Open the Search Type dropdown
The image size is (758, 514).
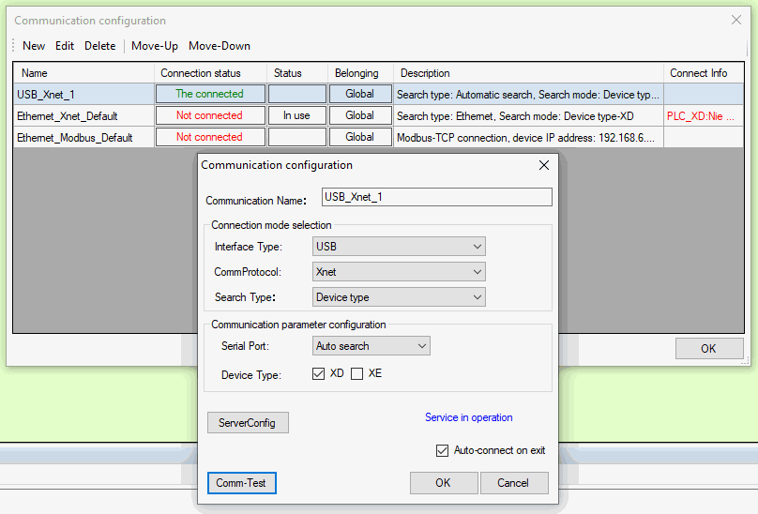[399, 297]
